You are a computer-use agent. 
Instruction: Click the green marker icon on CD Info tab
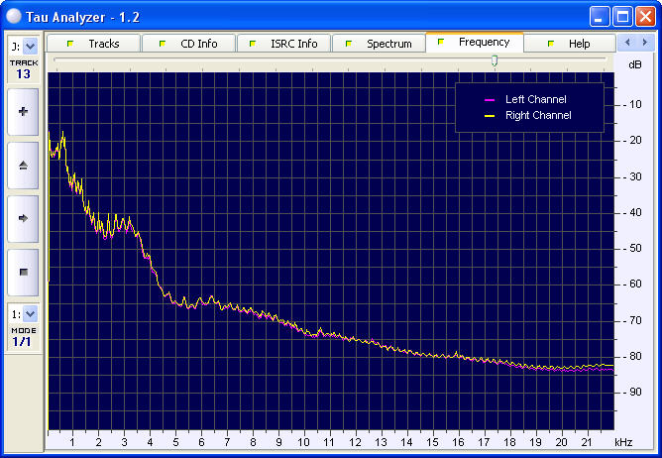pyautogui.click(x=163, y=43)
